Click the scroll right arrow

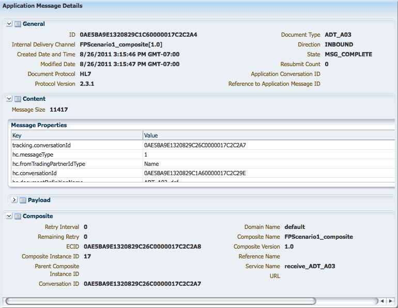[x=391, y=301]
